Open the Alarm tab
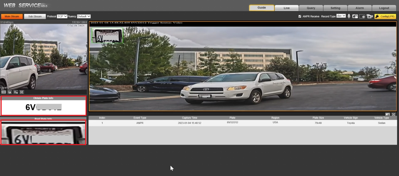 click(x=359, y=8)
